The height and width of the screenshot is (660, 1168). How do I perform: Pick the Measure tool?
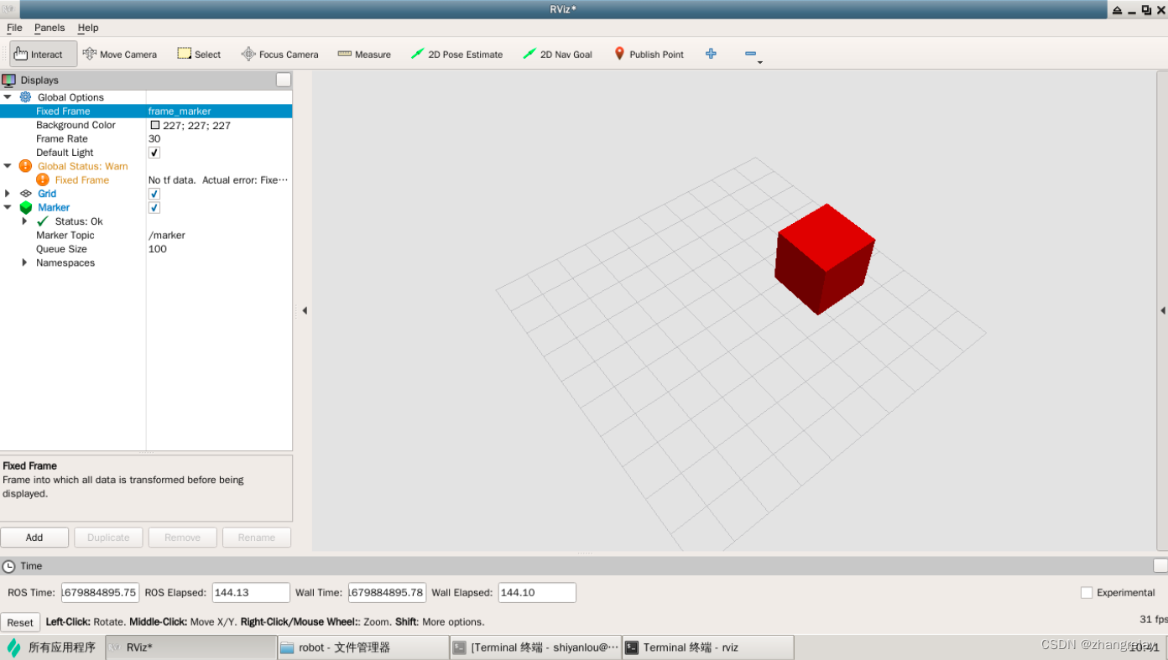(364, 55)
